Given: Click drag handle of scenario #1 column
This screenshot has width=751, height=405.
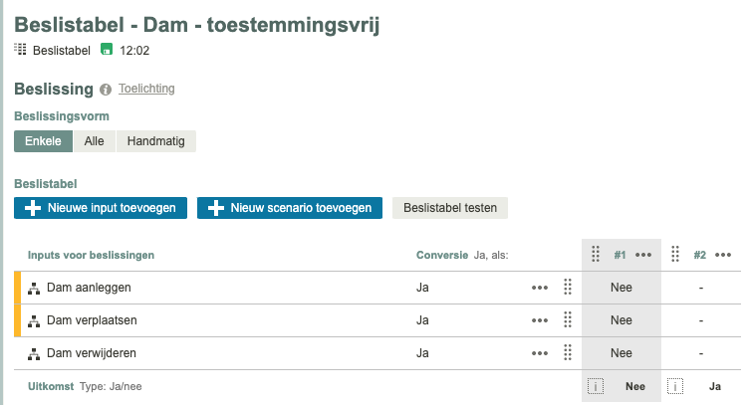Looking at the screenshot, I should [x=596, y=255].
